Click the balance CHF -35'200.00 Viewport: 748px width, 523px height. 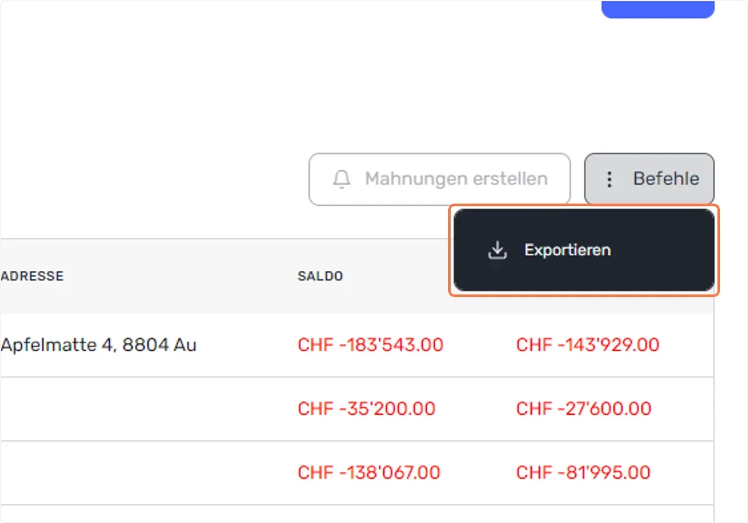click(x=367, y=408)
